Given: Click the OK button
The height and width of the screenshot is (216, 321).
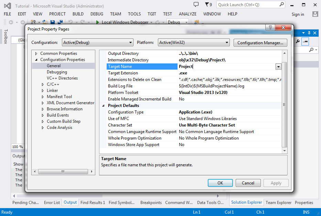Looking at the screenshot, I should 220,183.
